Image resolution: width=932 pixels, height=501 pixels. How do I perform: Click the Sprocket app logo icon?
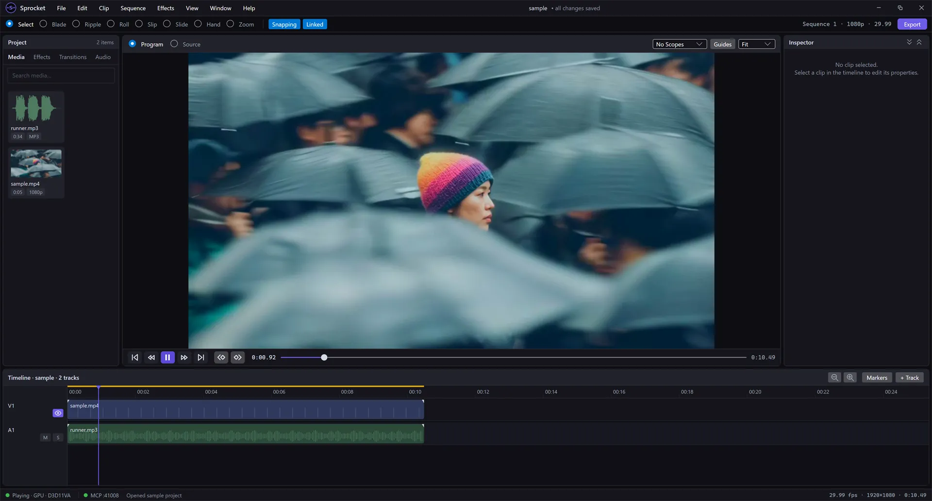(11, 8)
